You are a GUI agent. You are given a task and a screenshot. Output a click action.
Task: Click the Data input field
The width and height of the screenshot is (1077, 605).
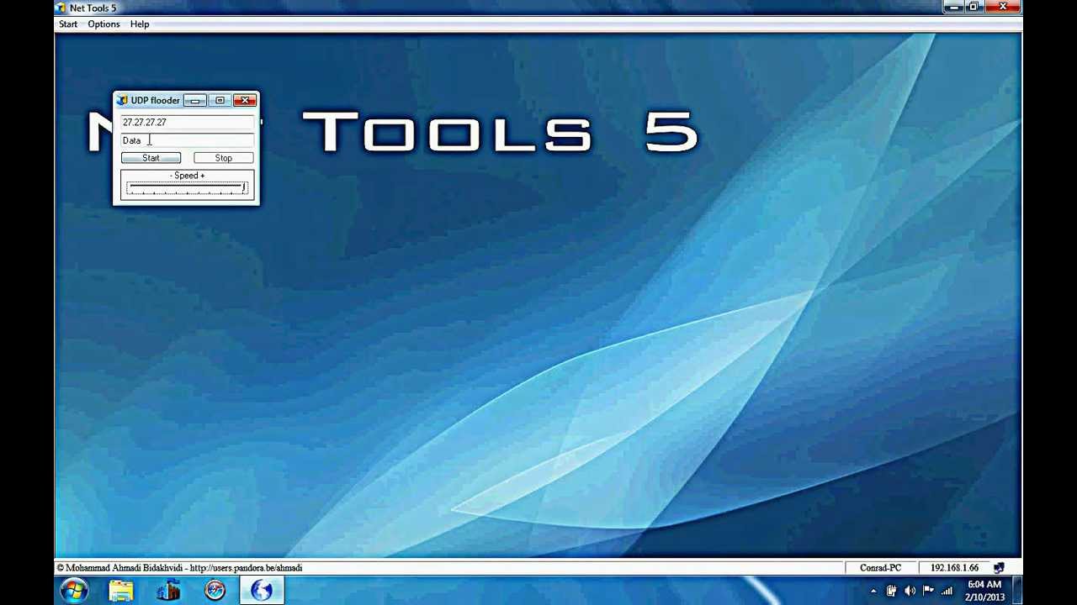[187, 140]
